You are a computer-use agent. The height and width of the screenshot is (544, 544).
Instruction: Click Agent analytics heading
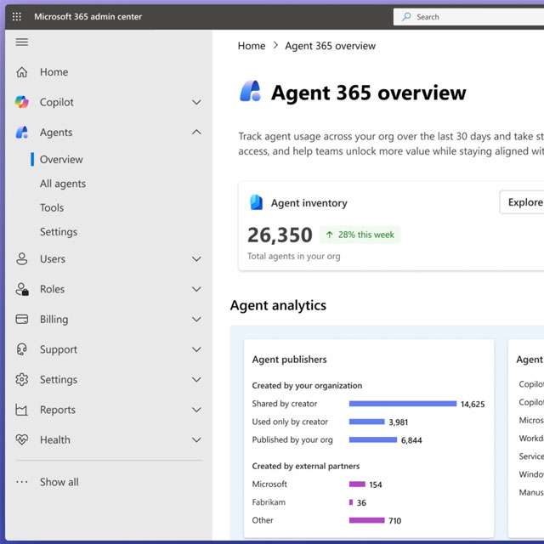click(278, 305)
